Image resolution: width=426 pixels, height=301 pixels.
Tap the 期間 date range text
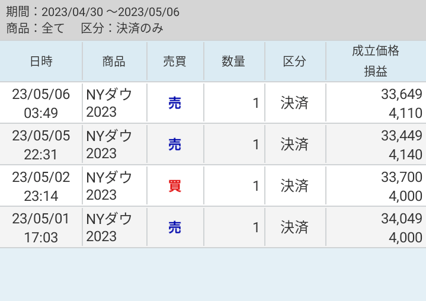93,12
